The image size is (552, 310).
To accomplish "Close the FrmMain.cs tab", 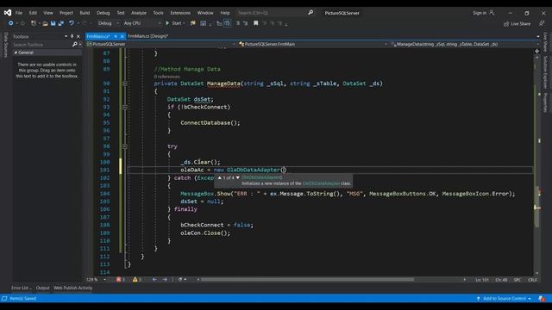I will (122, 36).
